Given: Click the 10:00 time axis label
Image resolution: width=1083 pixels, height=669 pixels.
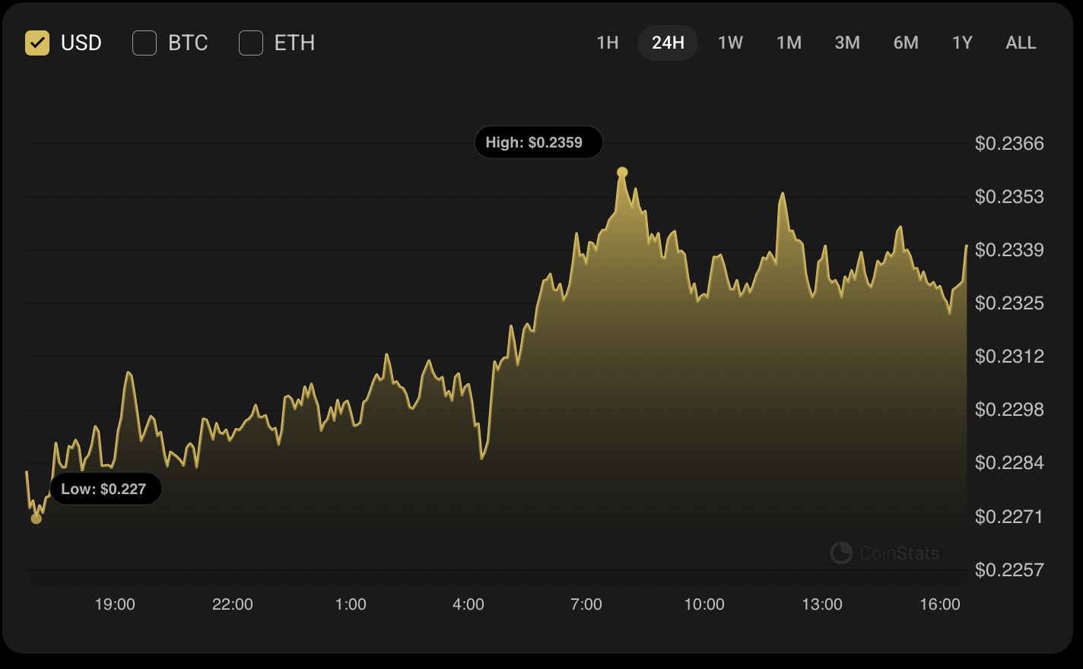Looking at the screenshot, I should (704, 604).
